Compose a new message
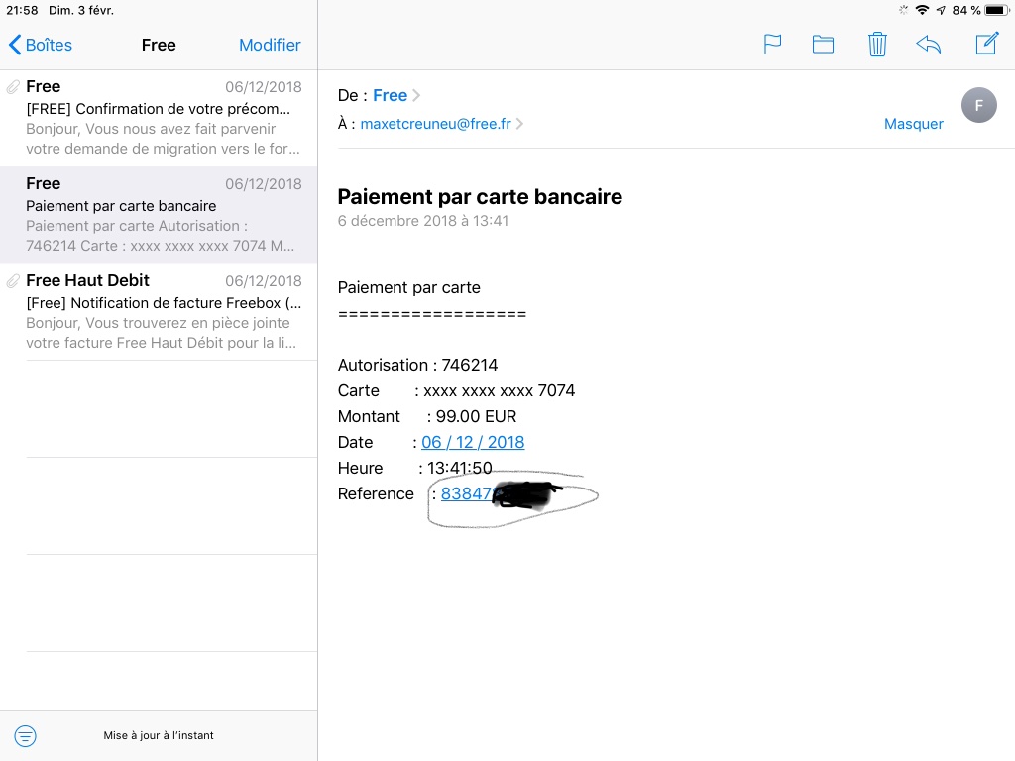Viewport: 1015px width, 761px height. coord(987,44)
